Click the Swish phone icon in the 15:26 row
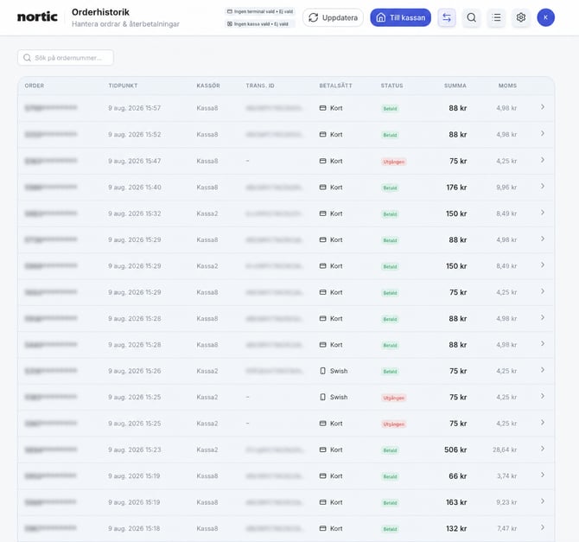 [x=322, y=371]
